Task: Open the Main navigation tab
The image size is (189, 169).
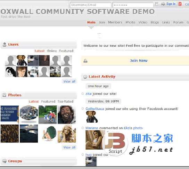Action: tap(91, 22)
